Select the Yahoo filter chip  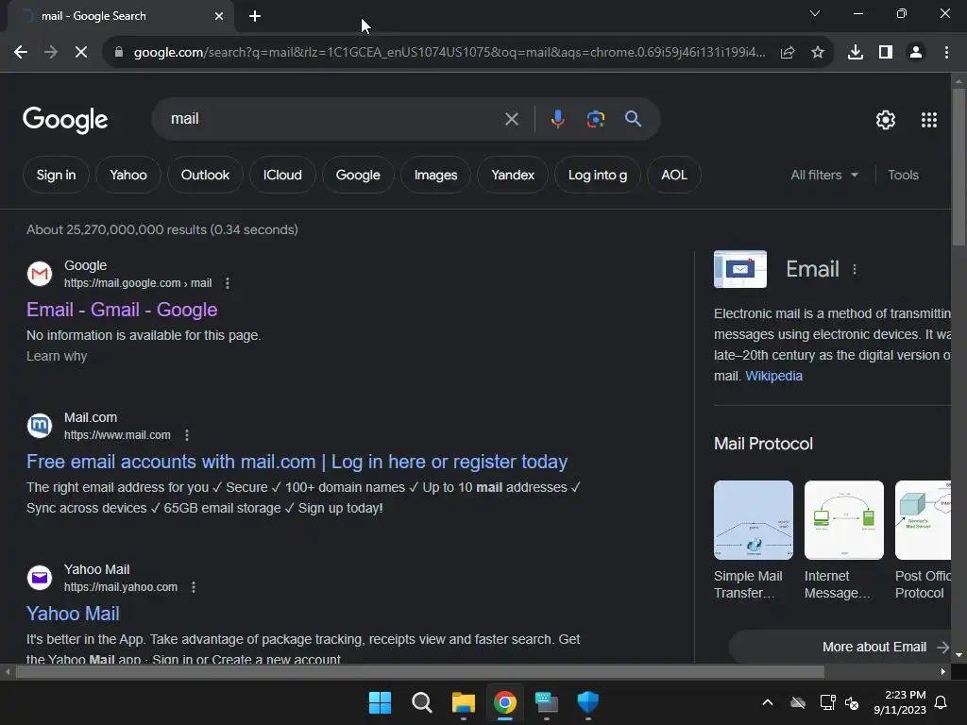point(128,175)
